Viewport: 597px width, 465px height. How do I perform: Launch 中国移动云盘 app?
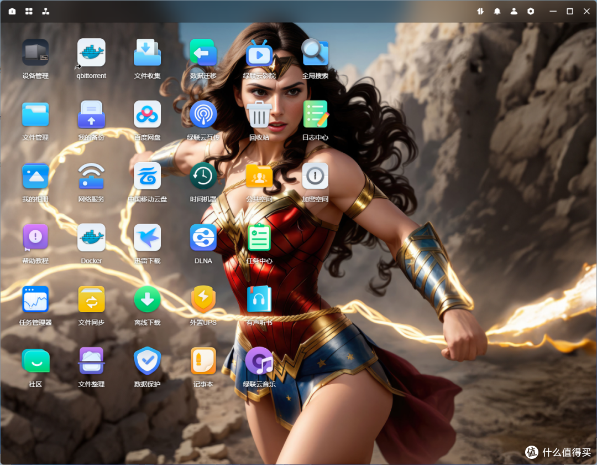(x=148, y=176)
